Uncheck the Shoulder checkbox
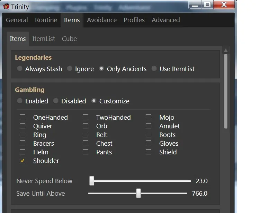 tap(23, 160)
